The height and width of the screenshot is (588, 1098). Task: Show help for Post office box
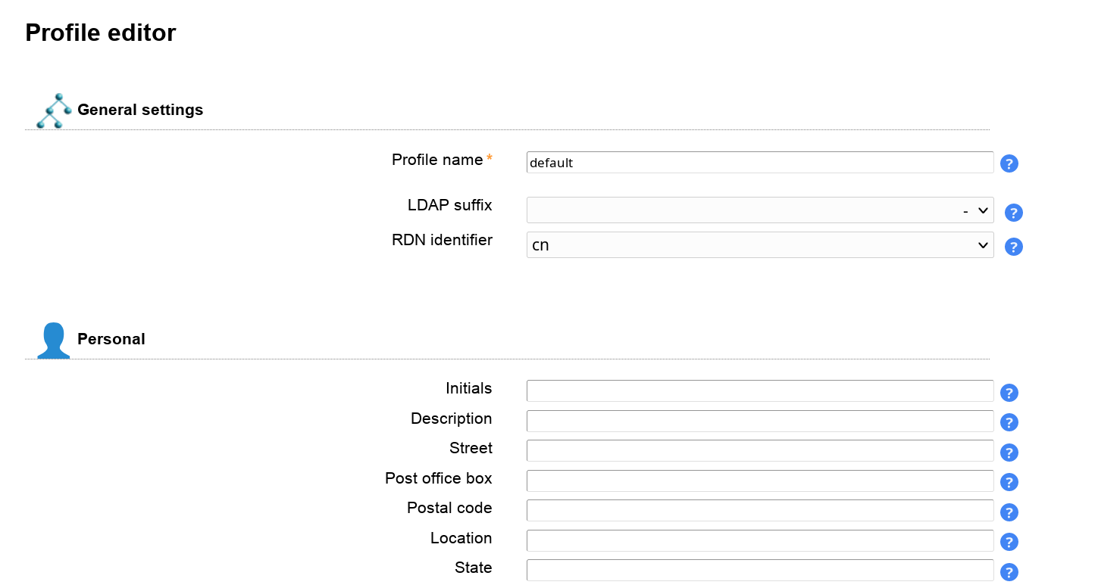(x=1009, y=482)
